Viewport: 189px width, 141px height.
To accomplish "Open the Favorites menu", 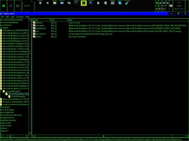I will 20,17.
